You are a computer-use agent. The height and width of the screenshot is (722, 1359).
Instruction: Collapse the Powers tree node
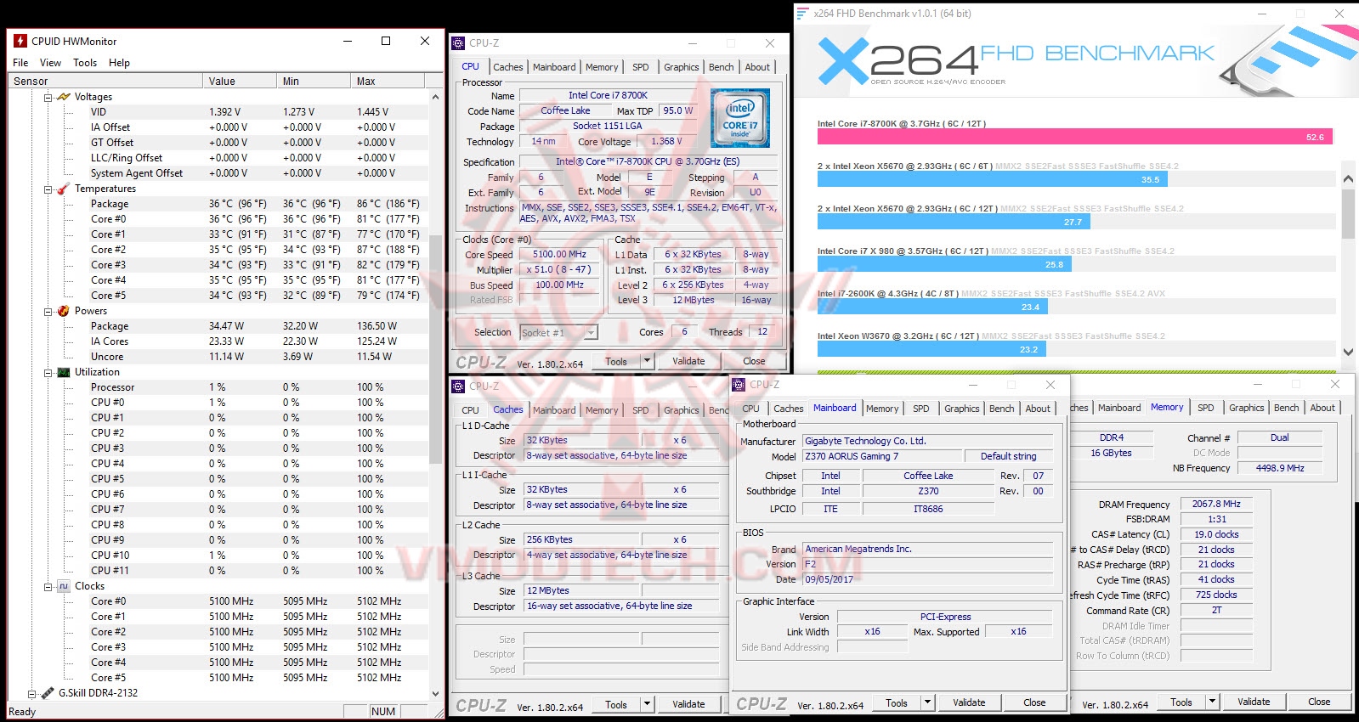point(48,311)
